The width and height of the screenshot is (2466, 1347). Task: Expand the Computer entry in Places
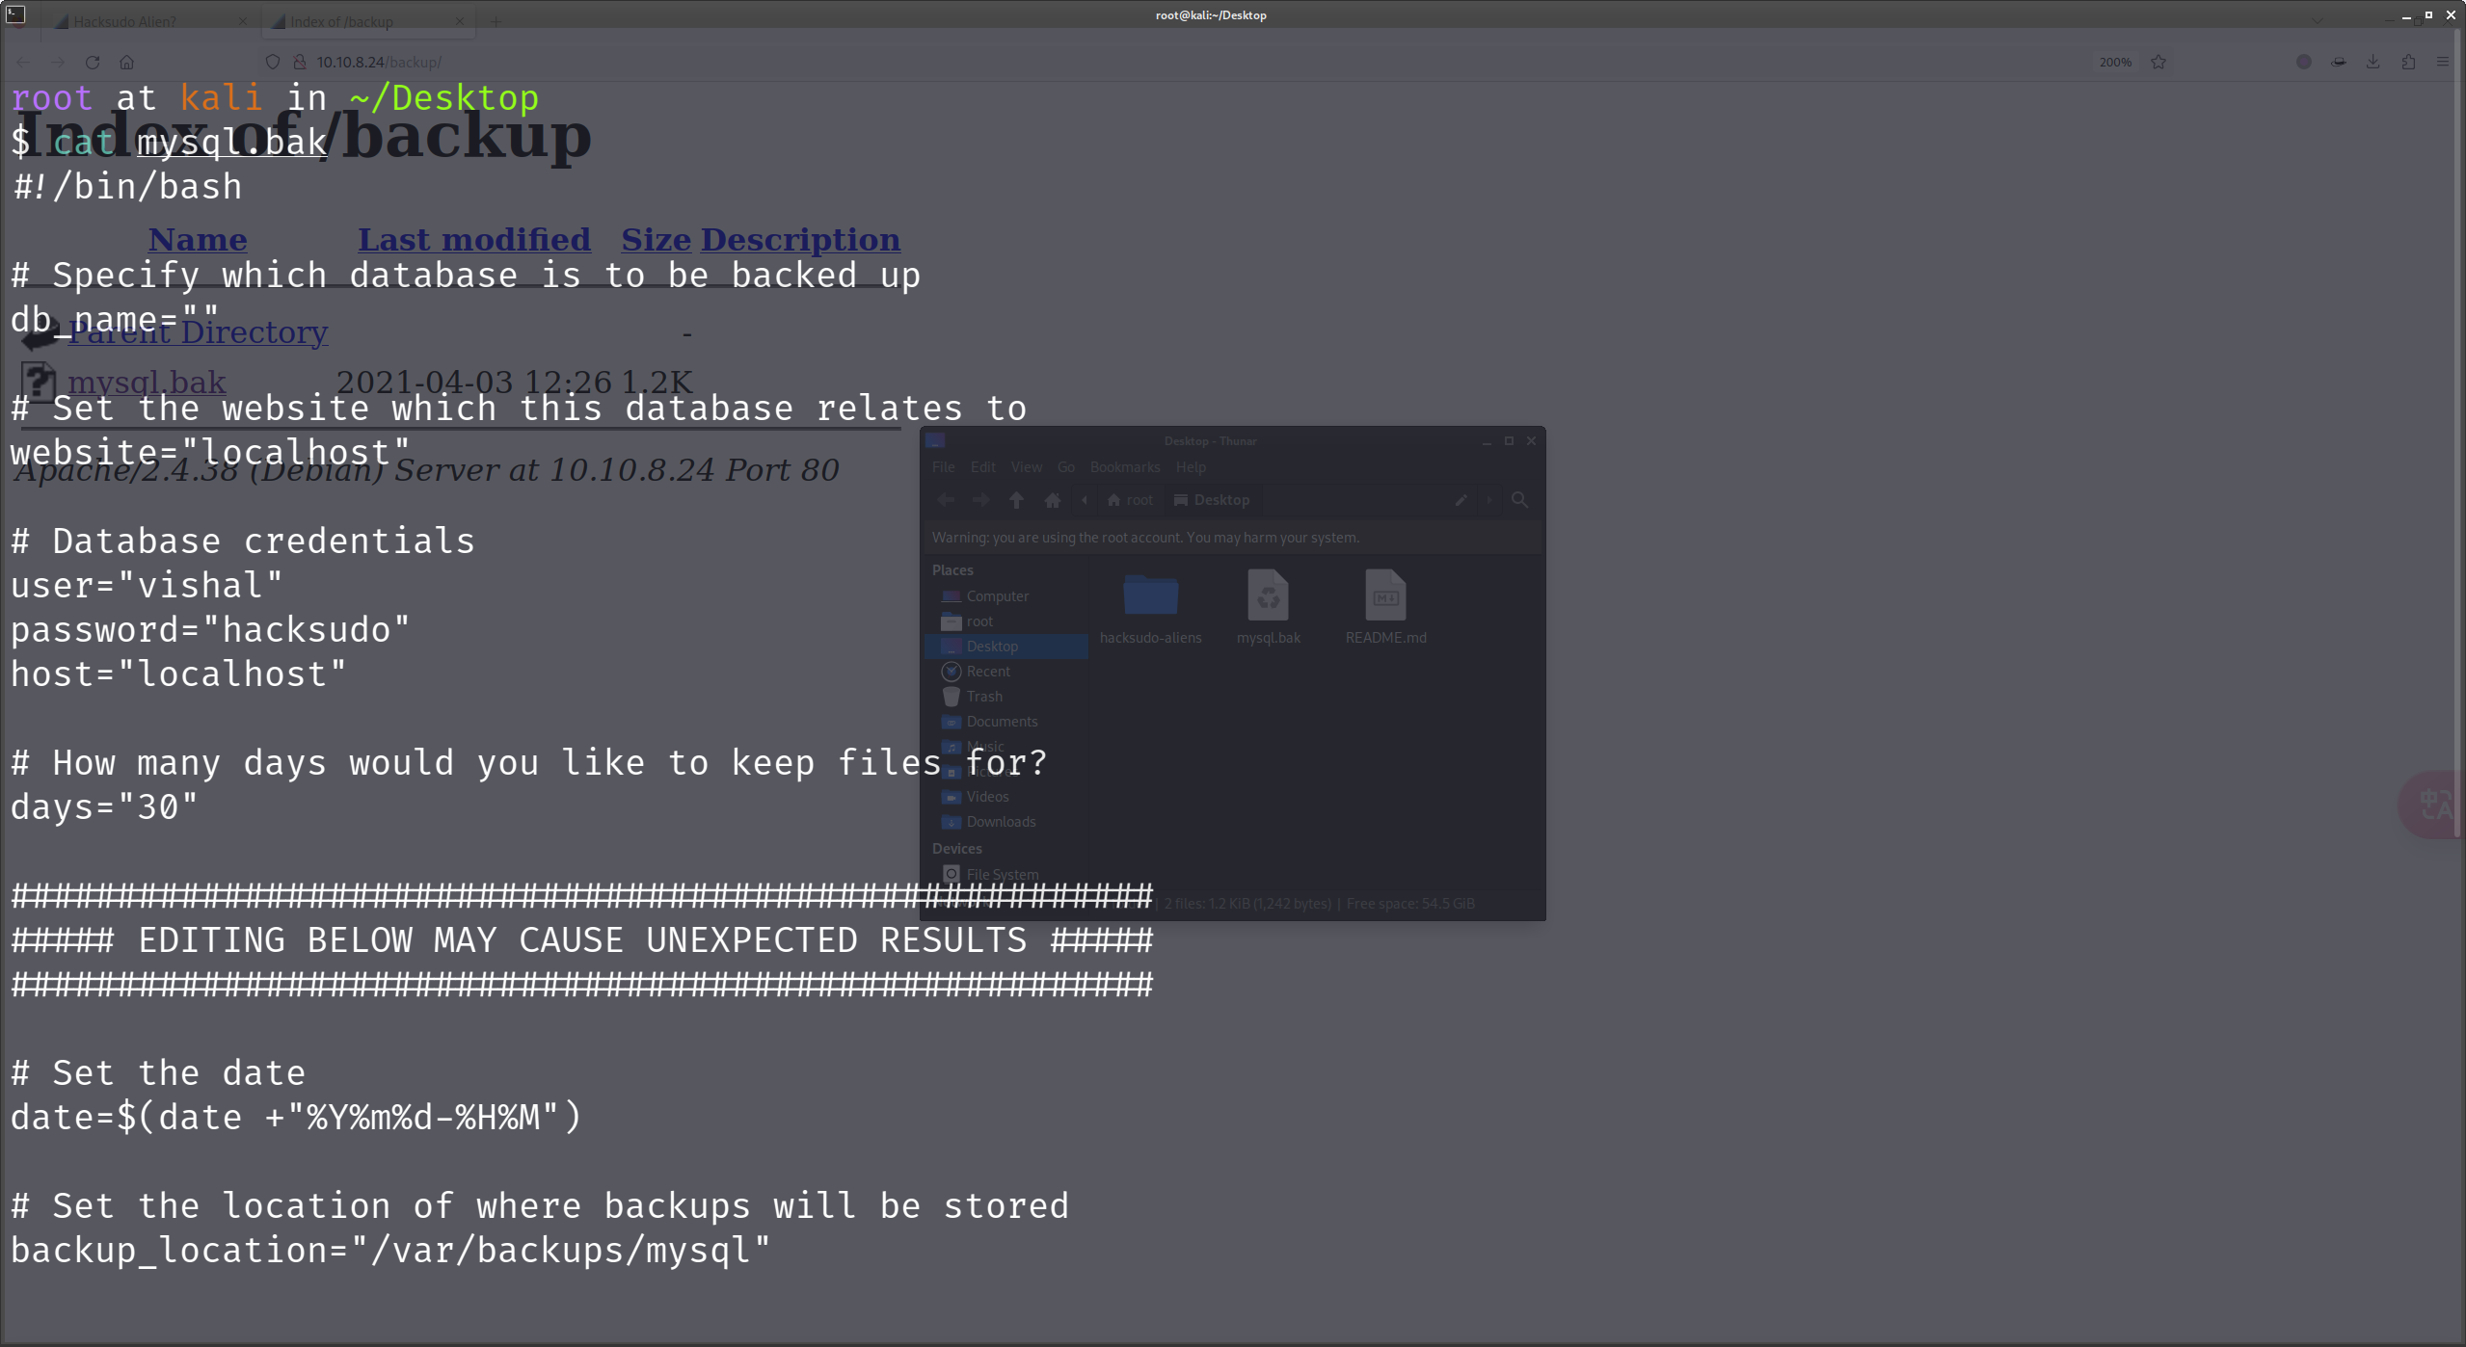[996, 595]
